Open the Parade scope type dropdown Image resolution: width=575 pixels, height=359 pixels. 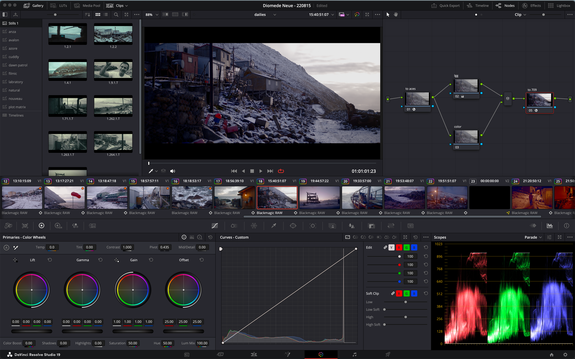[x=533, y=237]
